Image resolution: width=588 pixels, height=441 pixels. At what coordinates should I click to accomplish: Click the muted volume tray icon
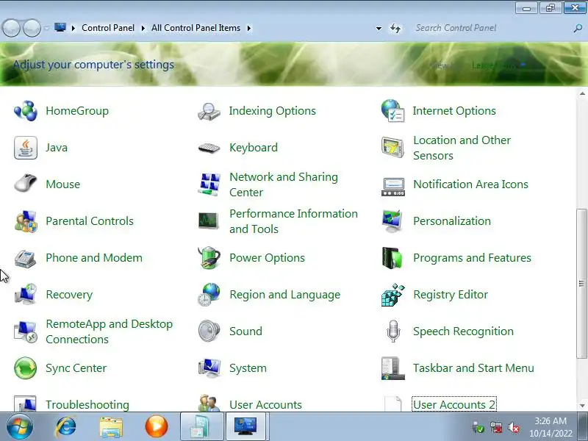click(514, 427)
